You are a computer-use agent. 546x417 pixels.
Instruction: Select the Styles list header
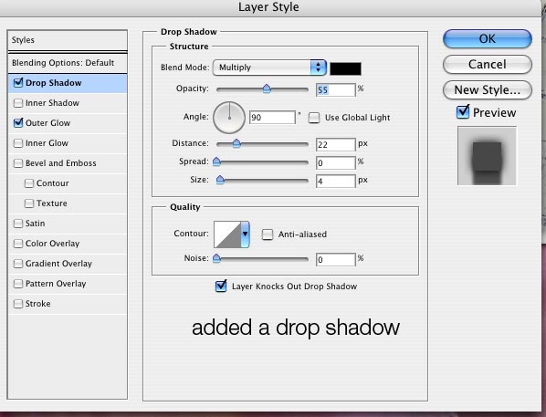(68, 40)
